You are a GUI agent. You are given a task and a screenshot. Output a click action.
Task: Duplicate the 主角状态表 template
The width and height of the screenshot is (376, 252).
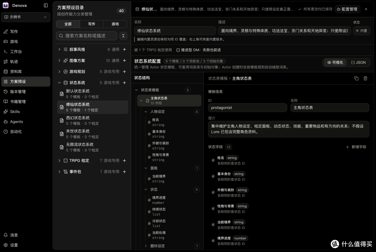pos(357,78)
